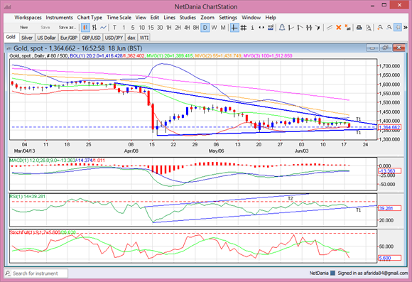Toggle the chart grid icon
Image resolution: width=412 pixels, height=282 pixels.
pos(244,27)
